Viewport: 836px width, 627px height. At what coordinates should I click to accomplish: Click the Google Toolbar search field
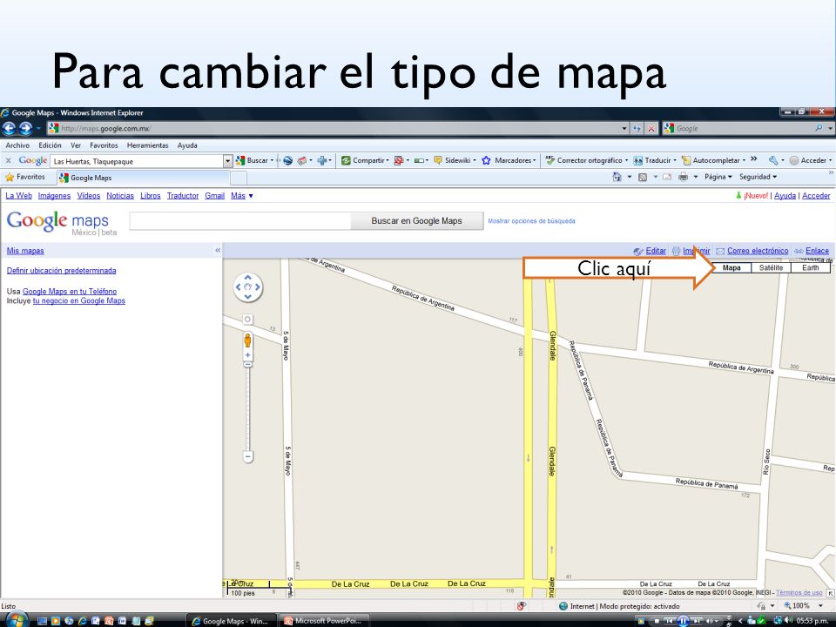point(137,161)
